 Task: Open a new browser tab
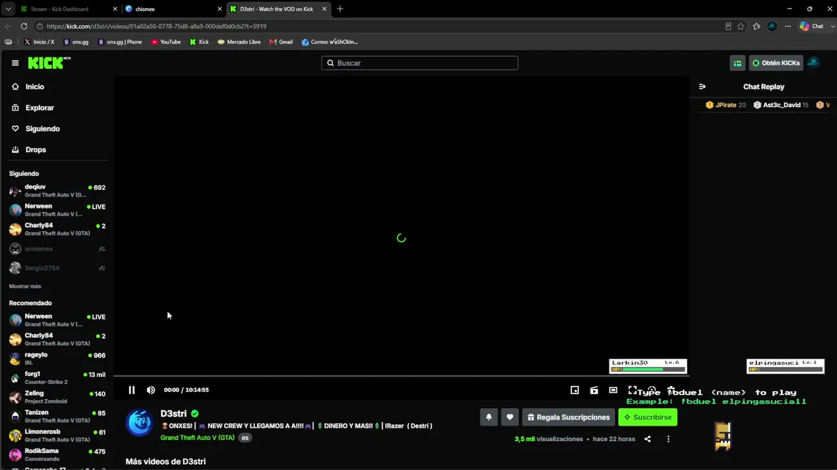(x=340, y=9)
